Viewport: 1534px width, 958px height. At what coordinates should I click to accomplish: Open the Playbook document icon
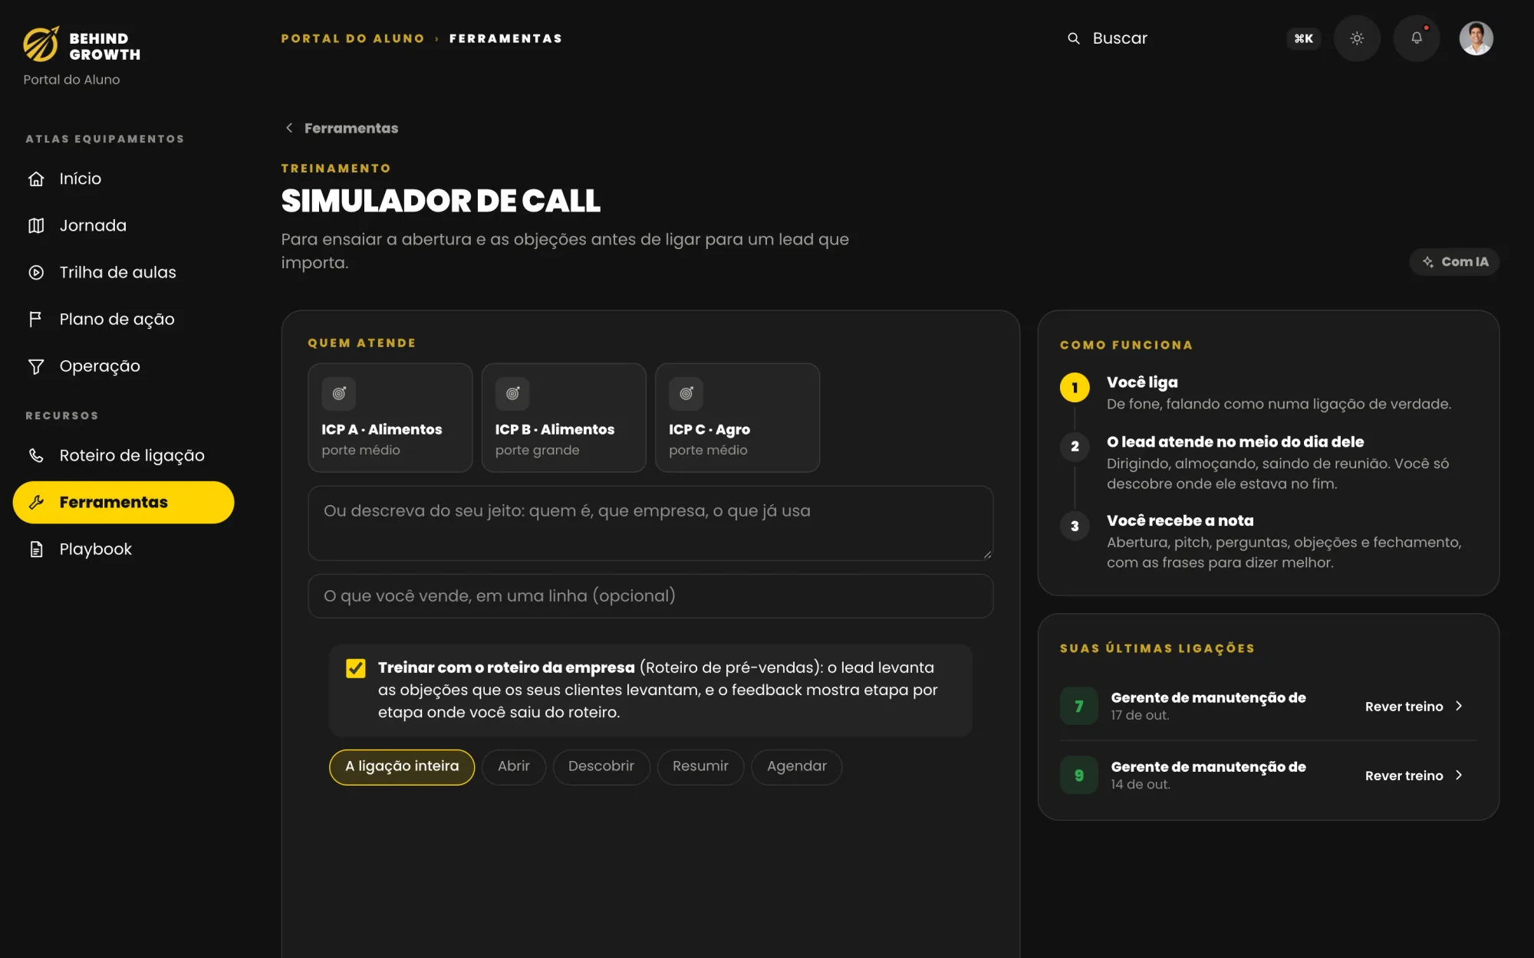[36, 549]
